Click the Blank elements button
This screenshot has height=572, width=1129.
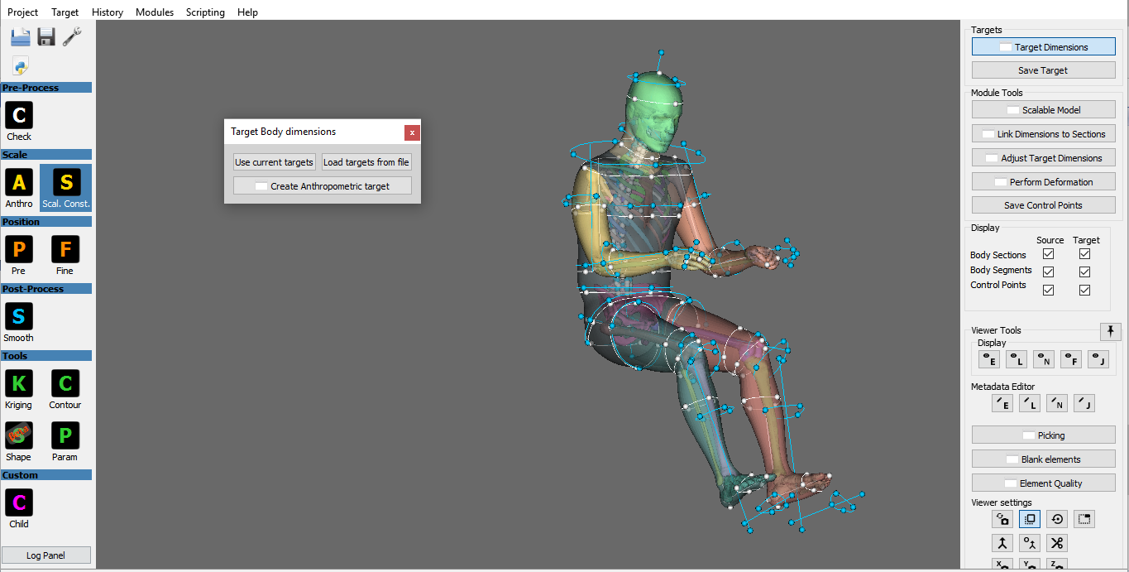[x=1044, y=459]
